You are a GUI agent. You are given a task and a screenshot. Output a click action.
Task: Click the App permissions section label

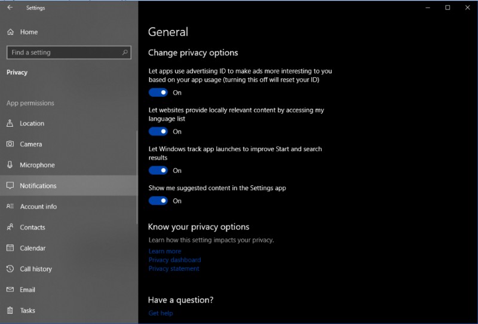30,103
